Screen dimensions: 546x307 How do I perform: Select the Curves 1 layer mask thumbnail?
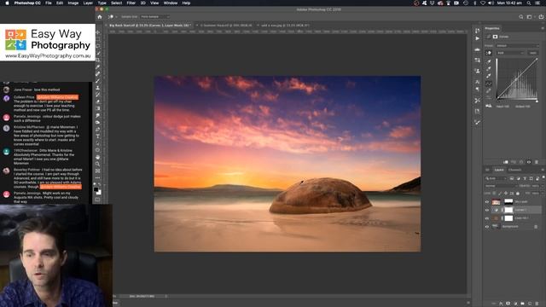pyautogui.click(x=508, y=210)
